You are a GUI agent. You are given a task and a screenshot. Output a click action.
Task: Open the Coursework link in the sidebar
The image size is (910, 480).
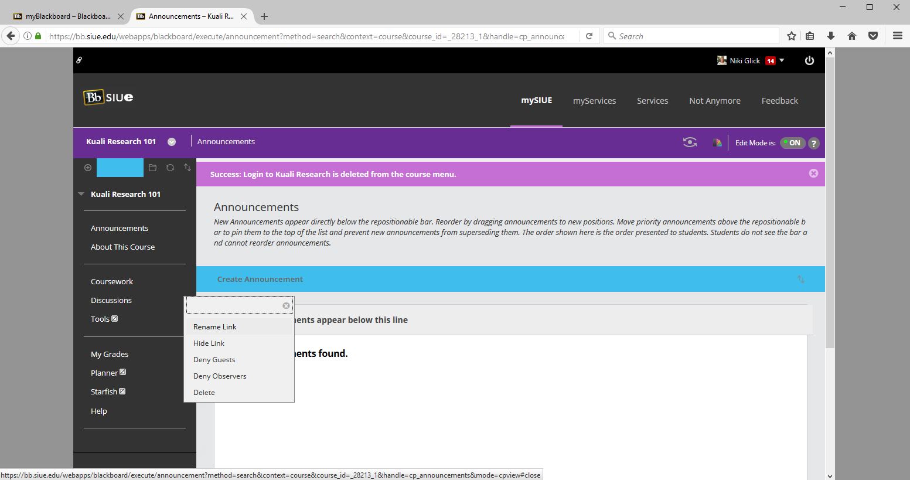tap(112, 281)
